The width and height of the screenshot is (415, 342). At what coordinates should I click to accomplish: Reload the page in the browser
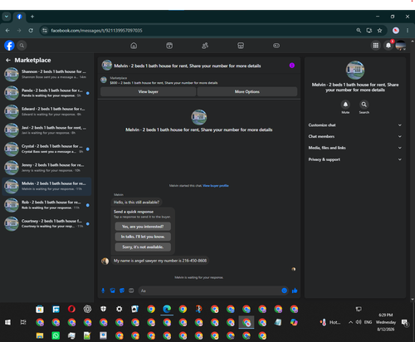pyautogui.click(x=31, y=31)
